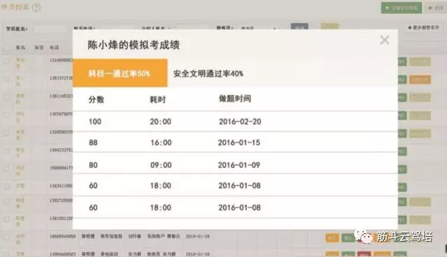Click the help question-mark icon beside 学员档案
The width and height of the screenshot is (447, 257).
pos(36,7)
